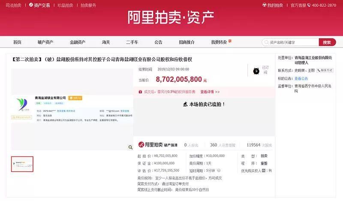Click the auction title text
Screen dimensions: 343x201
pos(102,59)
